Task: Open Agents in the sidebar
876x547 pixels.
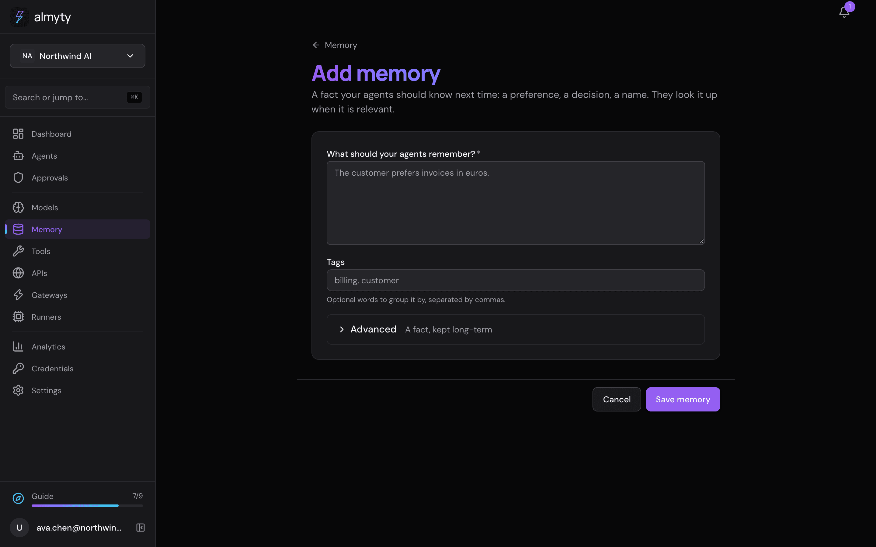Action: coord(78,156)
